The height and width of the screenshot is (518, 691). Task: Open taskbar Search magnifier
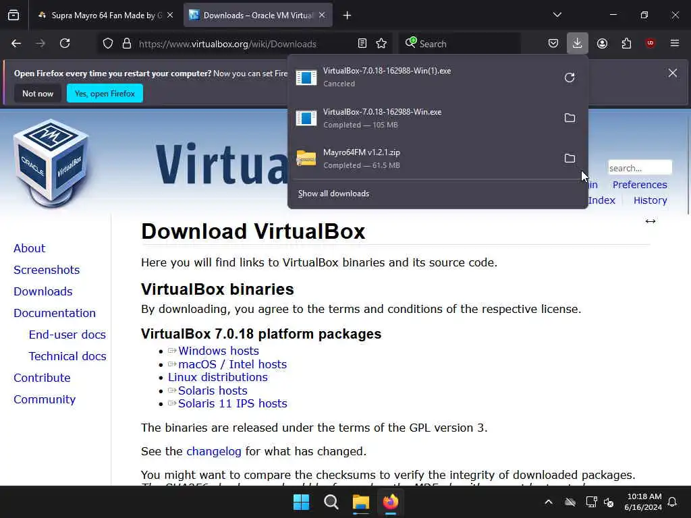tap(331, 502)
